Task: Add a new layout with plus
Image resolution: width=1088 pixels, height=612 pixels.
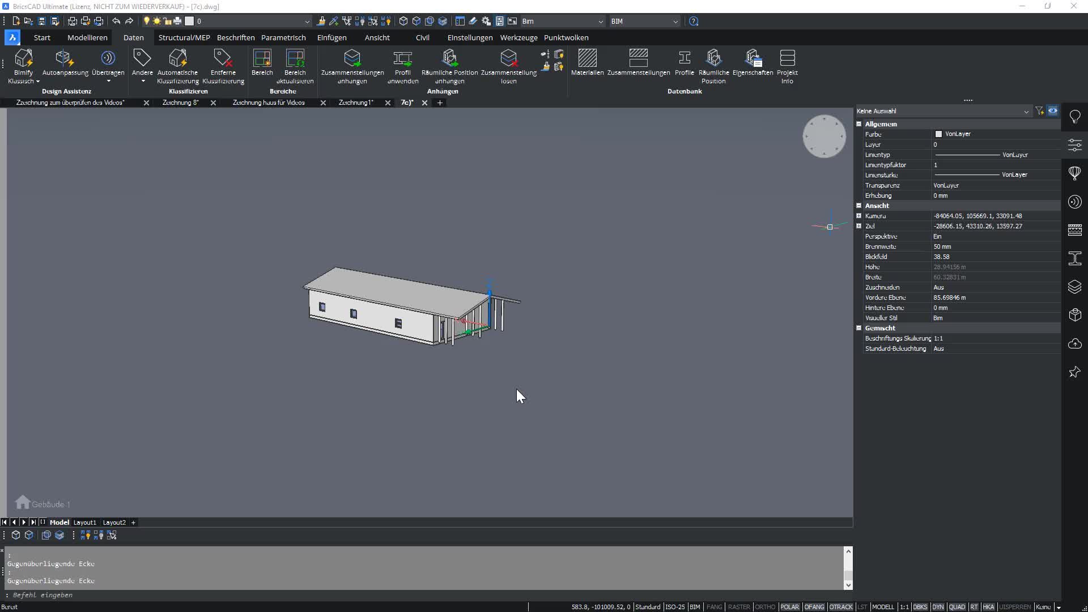Action: point(133,522)
